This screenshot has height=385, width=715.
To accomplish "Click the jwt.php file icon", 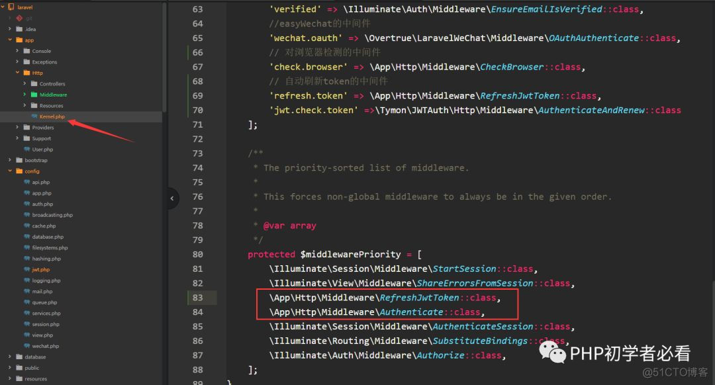I will click(27, 269).
